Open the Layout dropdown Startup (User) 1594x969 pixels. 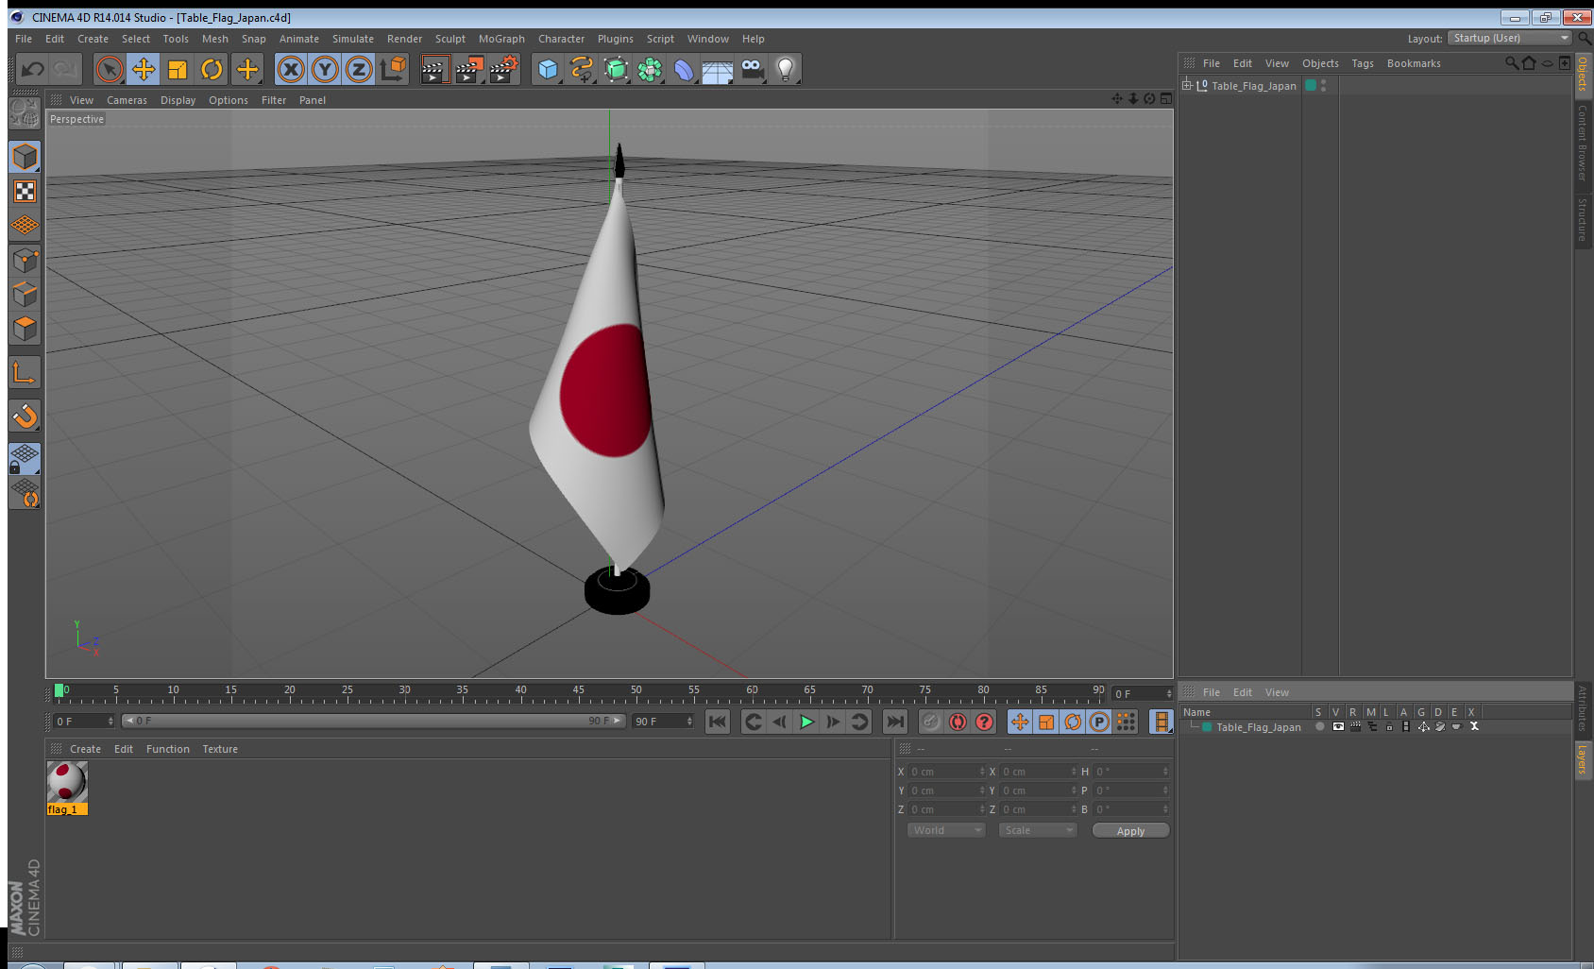click(1510, 38)
